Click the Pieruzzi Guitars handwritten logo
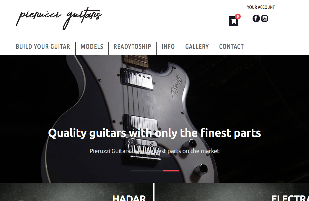The image size is (309, 201). [x=59, y=18]
